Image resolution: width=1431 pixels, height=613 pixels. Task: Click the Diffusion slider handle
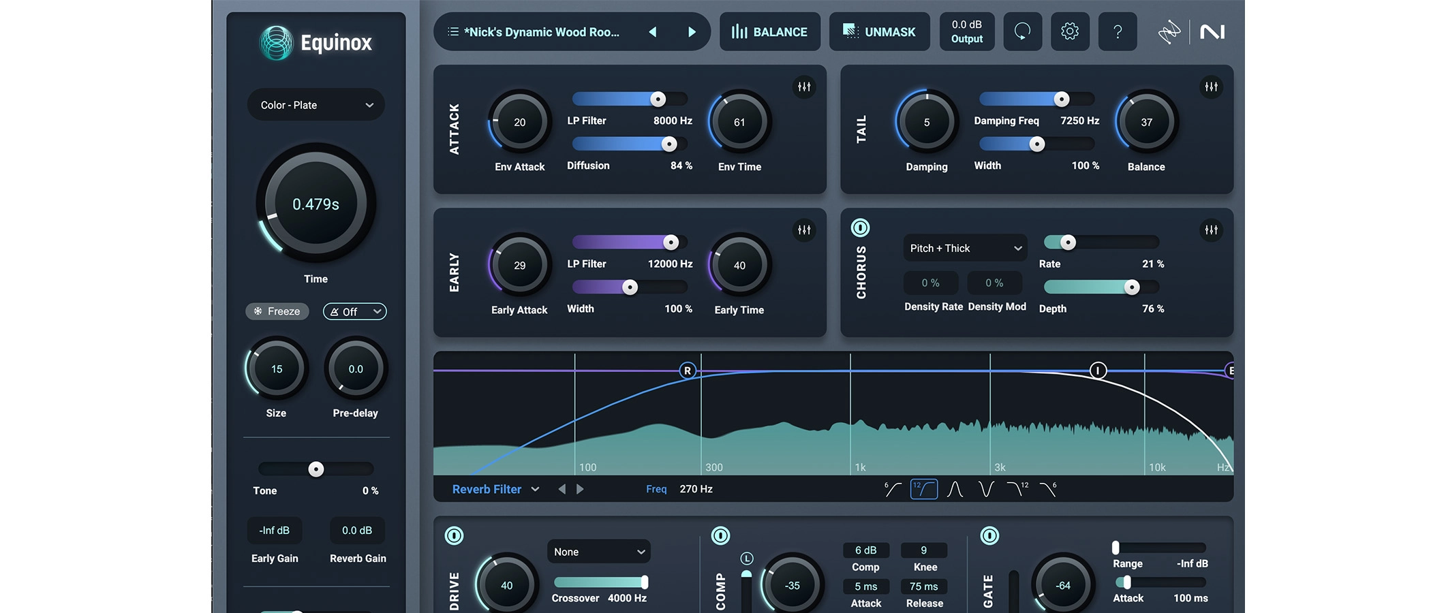[669, 144]
